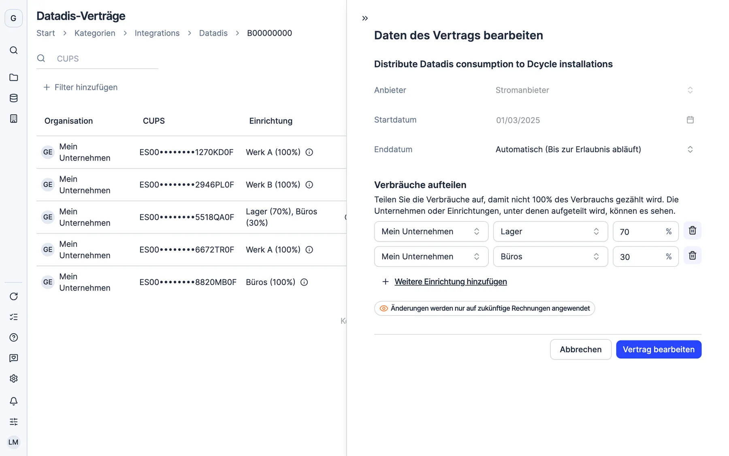This screenshot has height=456, width=729.
Task: Show info for Werk A contract 1270KD0F
Action: [x=309, y=152]
